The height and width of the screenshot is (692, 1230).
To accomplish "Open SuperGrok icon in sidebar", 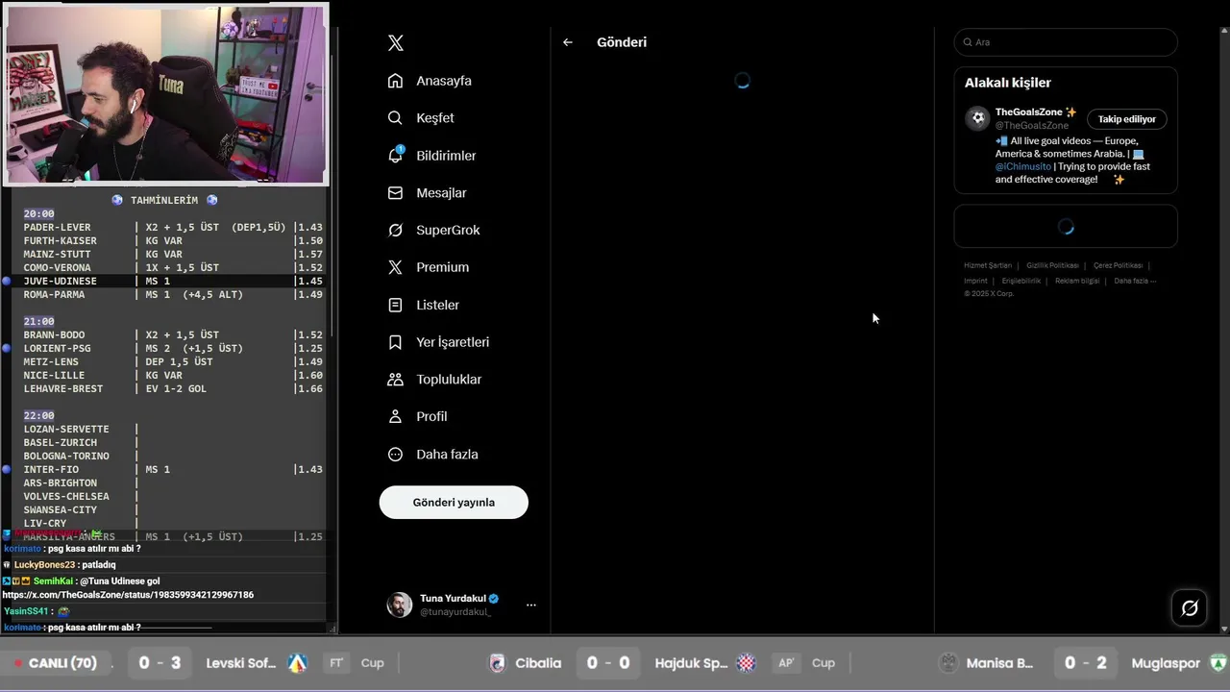I will [395, 231].
